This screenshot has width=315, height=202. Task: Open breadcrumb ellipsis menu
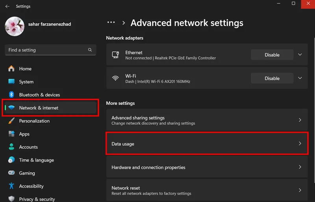coord(111,22)
